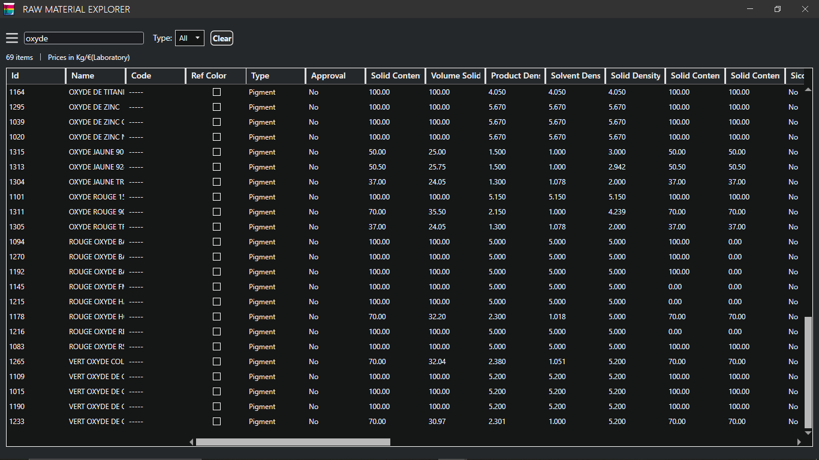Click the horizontal scrollbar thumb
The height and width of the screenshot is (460, 819).
tap(293, 442)
